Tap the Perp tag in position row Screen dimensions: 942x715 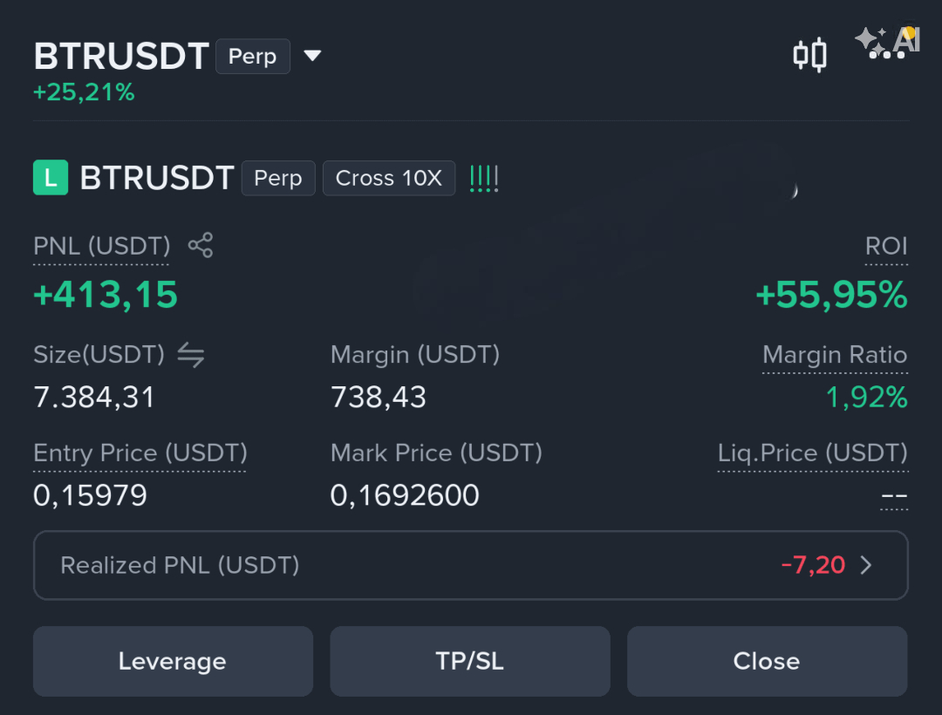click(x=278, y=178)
